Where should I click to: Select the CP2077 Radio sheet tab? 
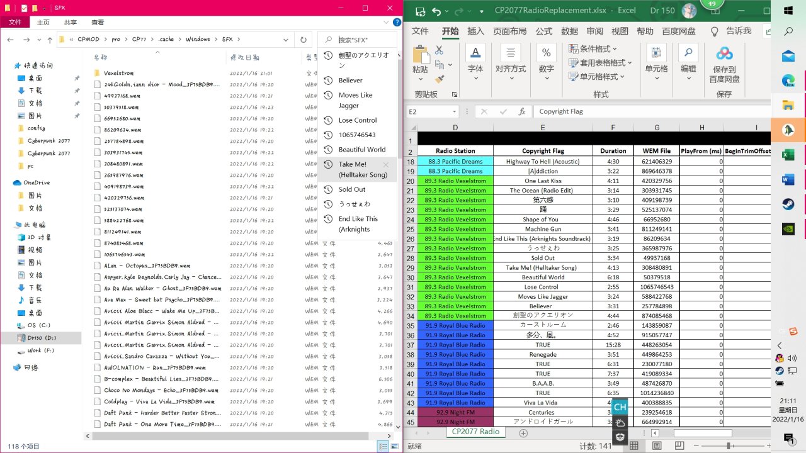click(476, 432)
